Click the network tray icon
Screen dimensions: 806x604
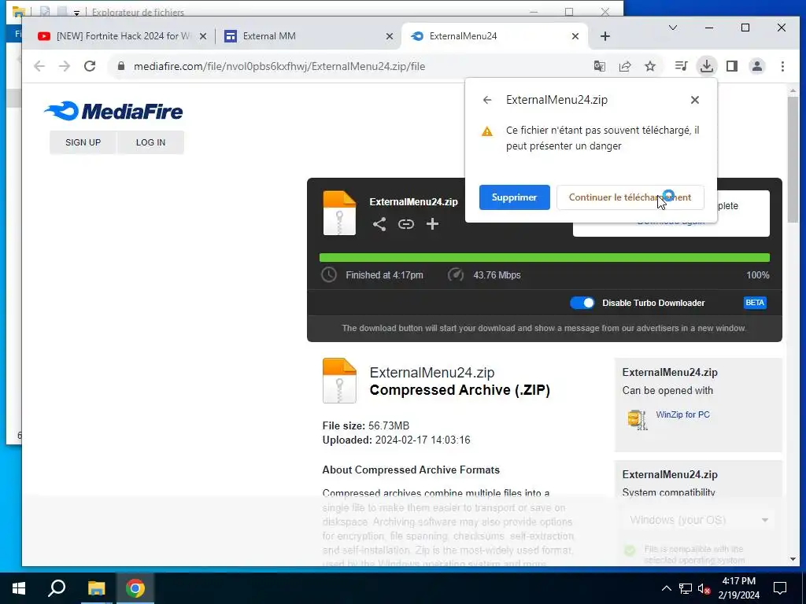point(686,588)
